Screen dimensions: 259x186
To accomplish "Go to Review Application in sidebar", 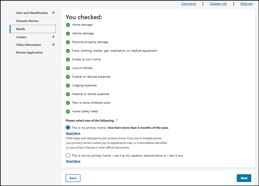I will pyautogui.click(x=30, y=53).
